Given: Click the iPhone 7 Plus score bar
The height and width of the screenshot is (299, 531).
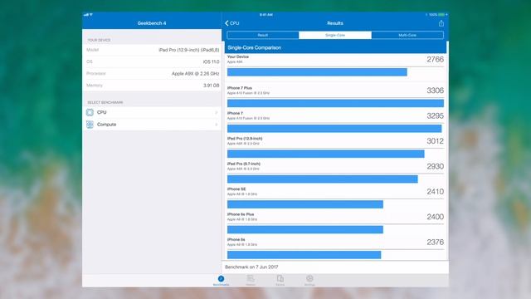Looking at the screenshot, I should click(x=335, y=103).
